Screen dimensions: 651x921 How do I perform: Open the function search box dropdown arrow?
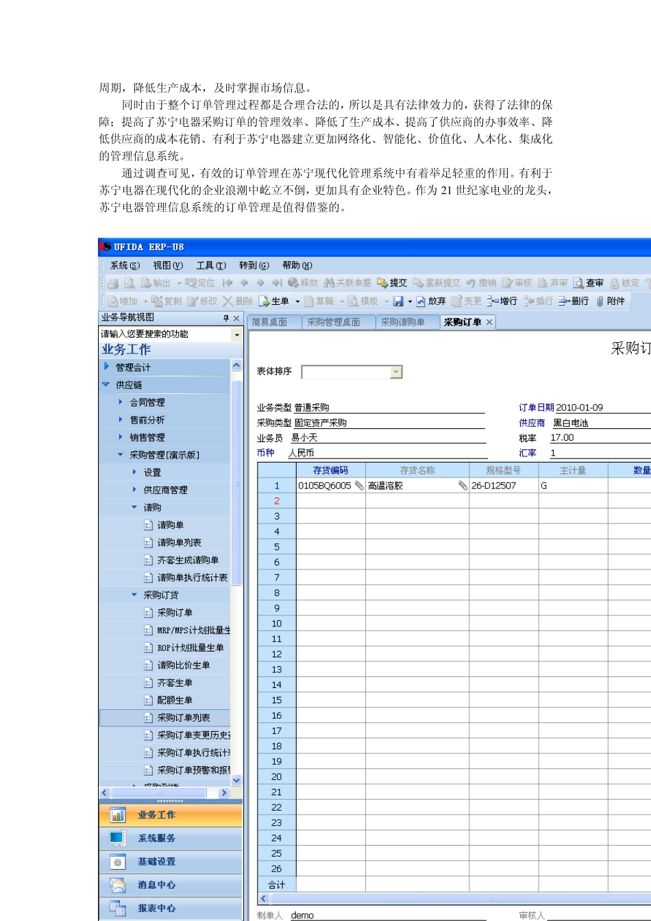(237, 334)
